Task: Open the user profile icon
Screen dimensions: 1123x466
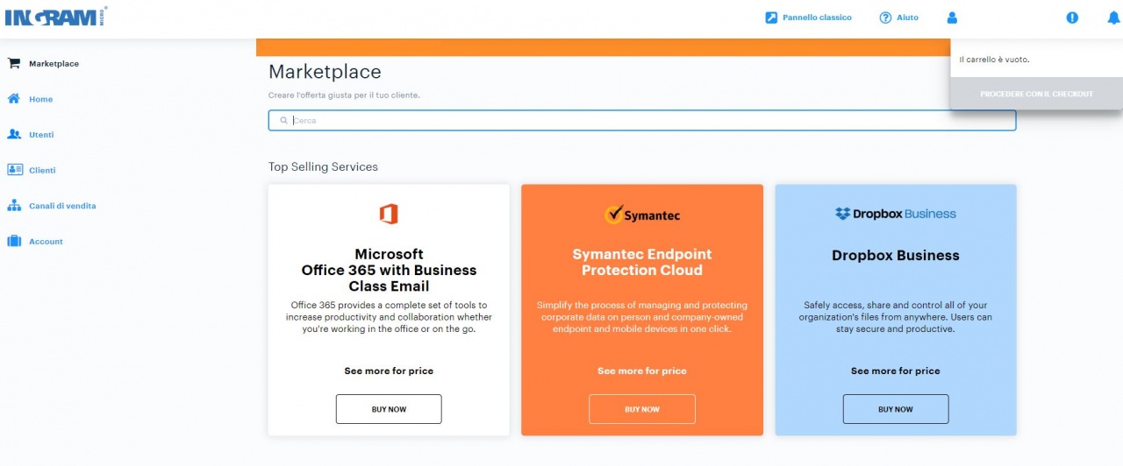Action: [952, 18]
